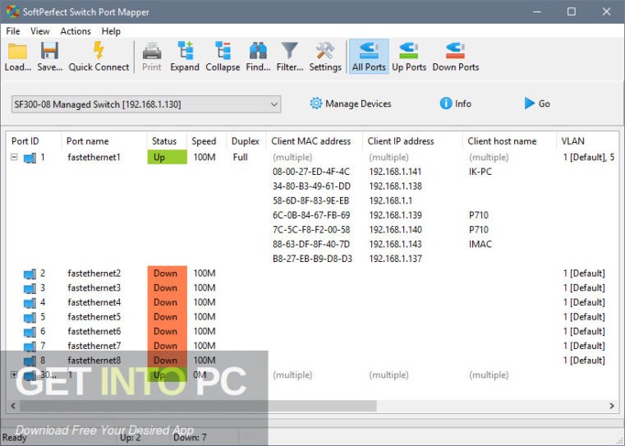Select port name fastethernet3
The image size is (625, 446).
94,287
